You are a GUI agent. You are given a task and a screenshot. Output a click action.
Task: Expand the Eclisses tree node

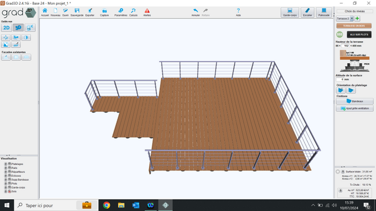pyautogui.click(x=5, y=176)
